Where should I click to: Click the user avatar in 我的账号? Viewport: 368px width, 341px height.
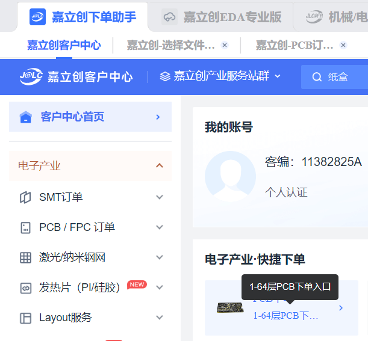(x=230, y=176)
